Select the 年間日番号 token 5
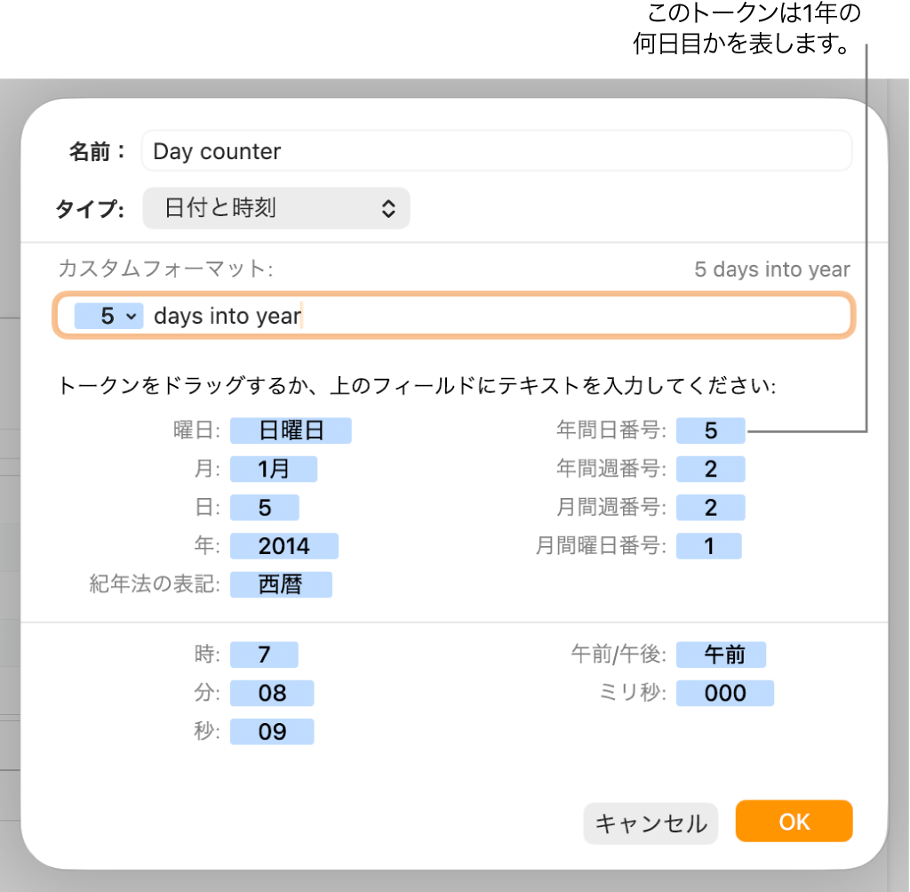 [710, 431]
